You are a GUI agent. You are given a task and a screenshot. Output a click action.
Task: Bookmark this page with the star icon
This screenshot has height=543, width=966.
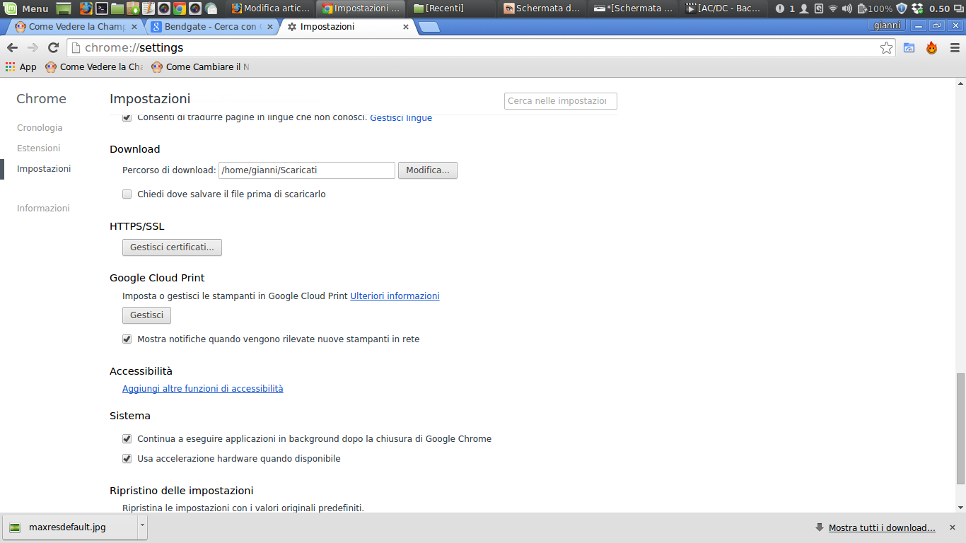886,48
